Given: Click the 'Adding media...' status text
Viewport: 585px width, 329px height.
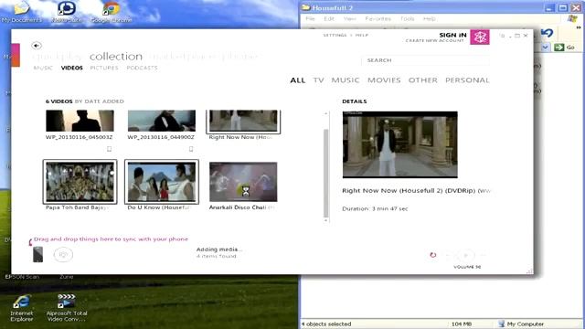Looking at the screenshot, I should click(x=219, y=249).
